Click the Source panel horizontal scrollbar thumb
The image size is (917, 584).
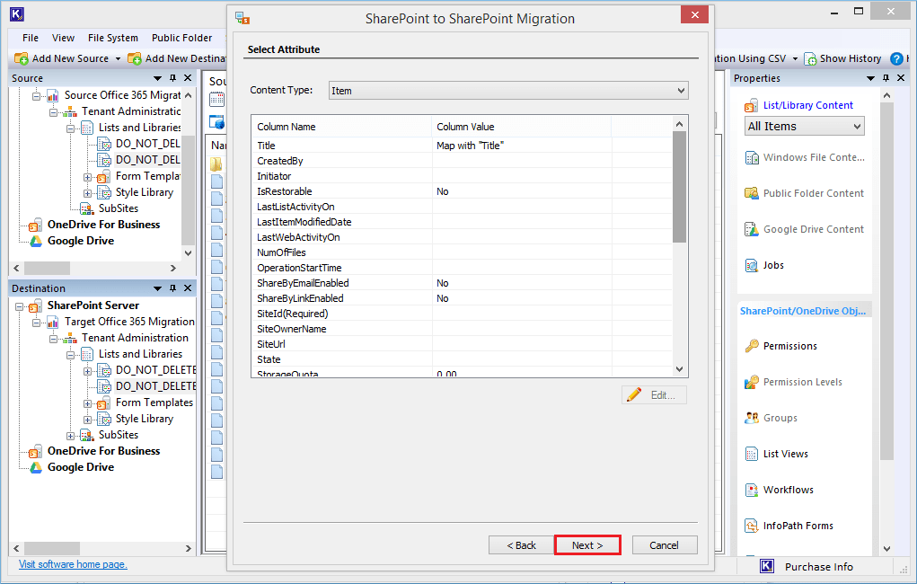pyautogui.click(x=47, y=268)
